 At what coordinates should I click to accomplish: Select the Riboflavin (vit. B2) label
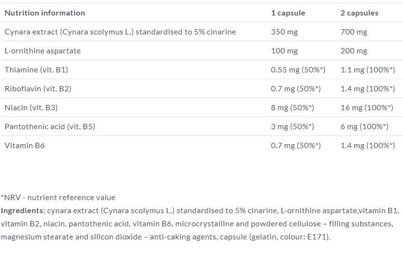(x=38, y=89)
